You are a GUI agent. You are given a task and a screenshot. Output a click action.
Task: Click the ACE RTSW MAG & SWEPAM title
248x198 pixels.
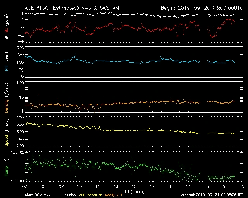click(74, 8)
